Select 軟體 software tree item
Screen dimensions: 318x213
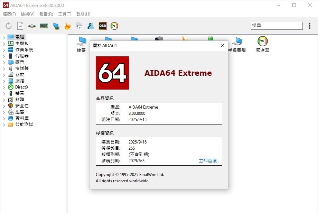(x=20, y=100)
